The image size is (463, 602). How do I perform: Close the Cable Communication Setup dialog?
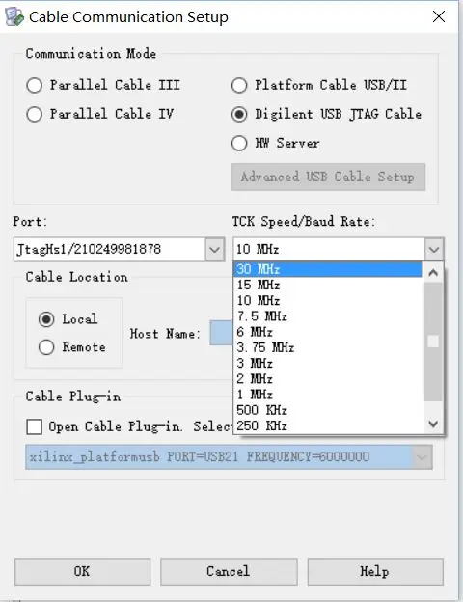(x=439, y=16)
